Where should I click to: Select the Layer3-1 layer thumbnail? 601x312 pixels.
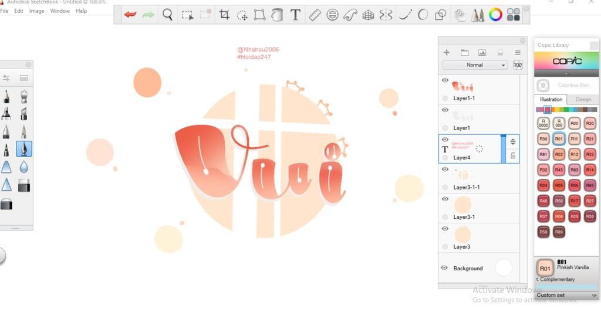[462, 205]
